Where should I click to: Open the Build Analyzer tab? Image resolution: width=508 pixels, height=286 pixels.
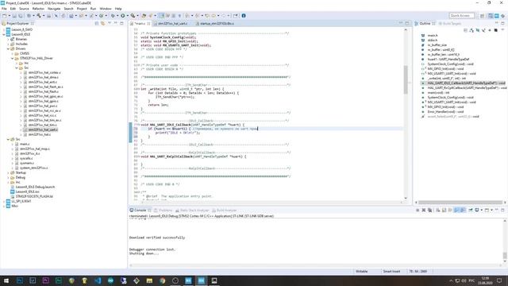click(x=224, y=210)
